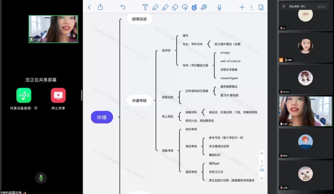Open the pages overview icon
The image size is (334, 194).
(261, 7)
